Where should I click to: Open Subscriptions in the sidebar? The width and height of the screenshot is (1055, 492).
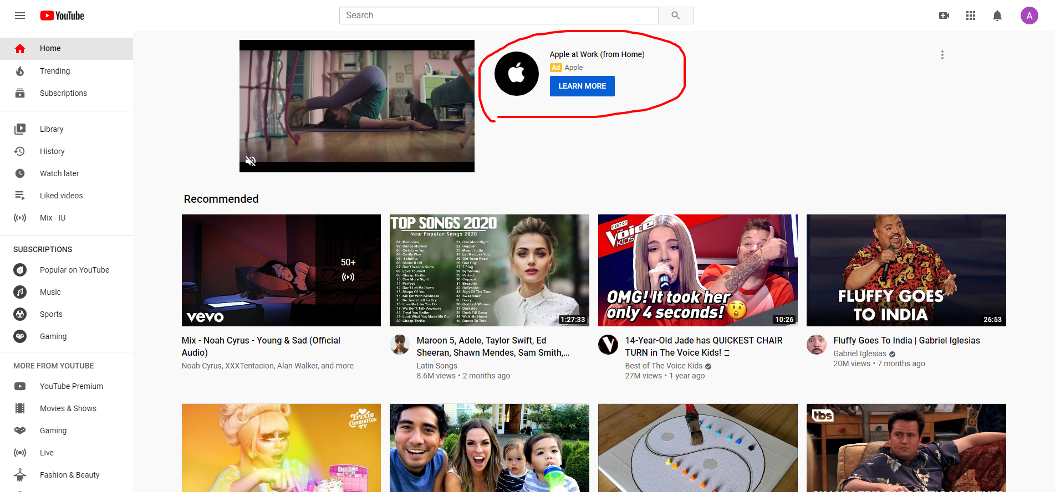(x=63, y=93)
